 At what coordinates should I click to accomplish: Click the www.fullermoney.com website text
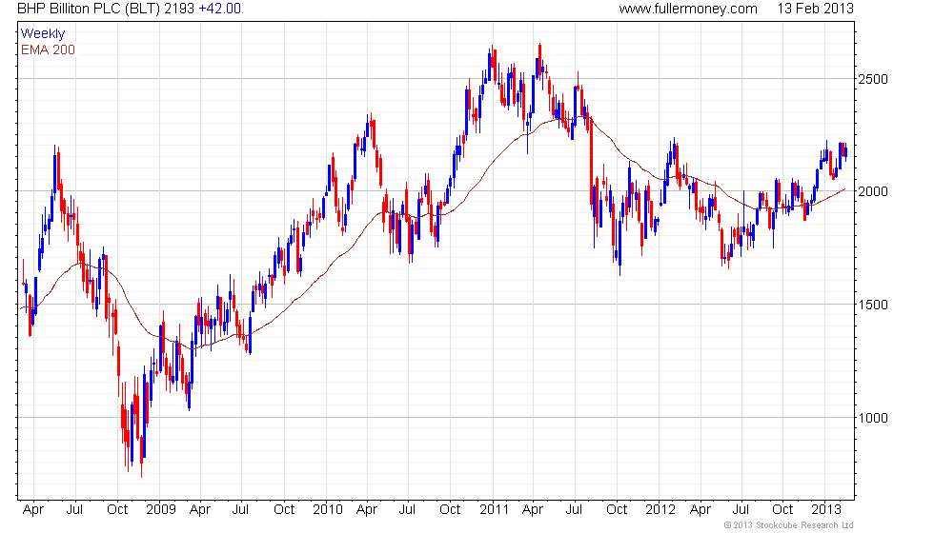[x=688, y=9]
